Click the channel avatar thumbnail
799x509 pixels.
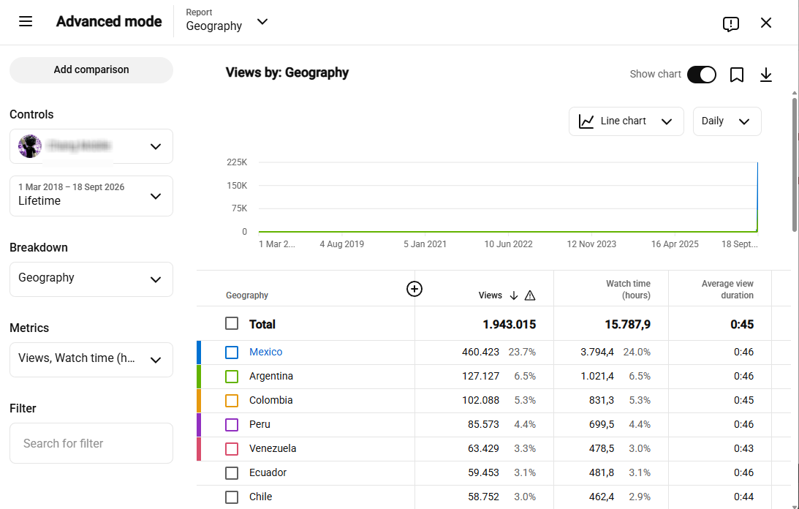pyautogui.click(x=29, y=146)
